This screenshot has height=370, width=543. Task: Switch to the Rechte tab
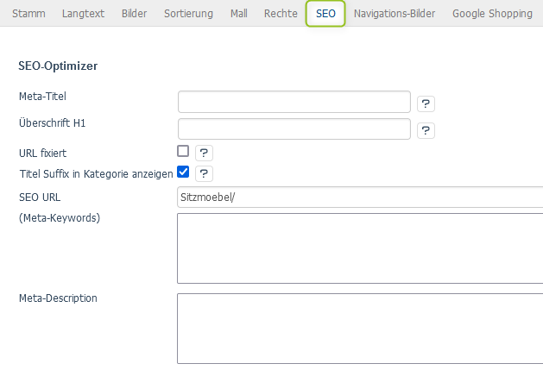[x=281, y=14]
